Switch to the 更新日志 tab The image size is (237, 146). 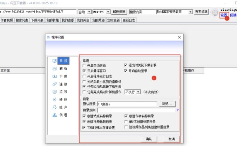129,20
